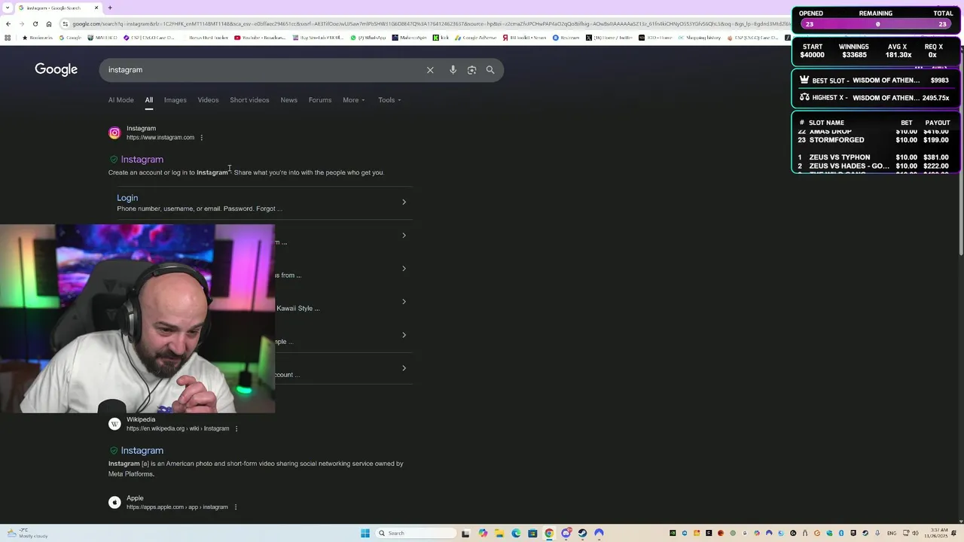Open Bookmarks folder in bookmarks bar

coord(38,38)
